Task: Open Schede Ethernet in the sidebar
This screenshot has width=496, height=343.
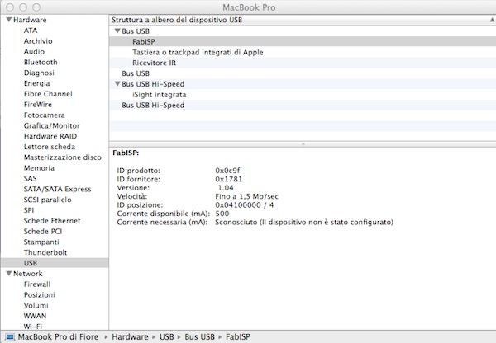Action: [52, 221]
